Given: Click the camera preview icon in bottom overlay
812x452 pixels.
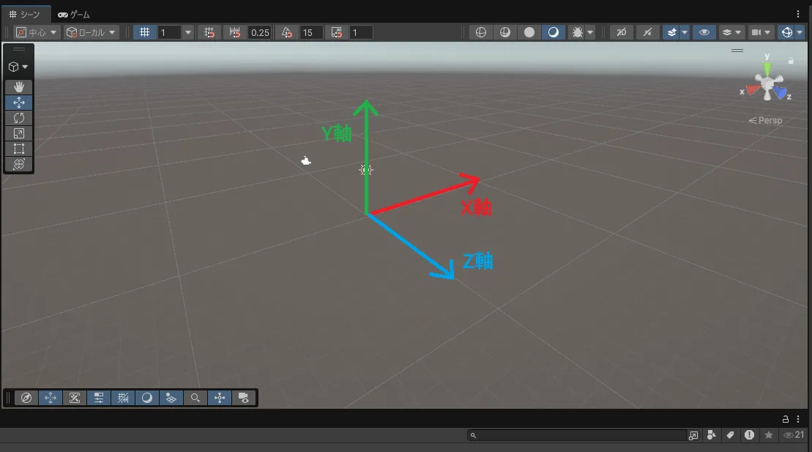Looking at the screenshot, I should (x=244, y=398).
